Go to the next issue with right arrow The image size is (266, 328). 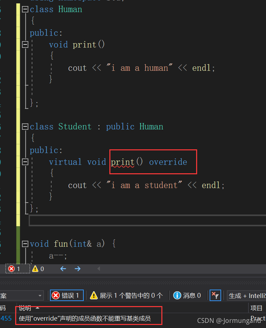pyautogui.click(x=78, y=269)
